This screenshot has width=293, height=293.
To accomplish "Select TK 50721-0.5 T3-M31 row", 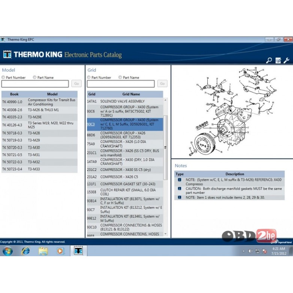I will point(39,155).
